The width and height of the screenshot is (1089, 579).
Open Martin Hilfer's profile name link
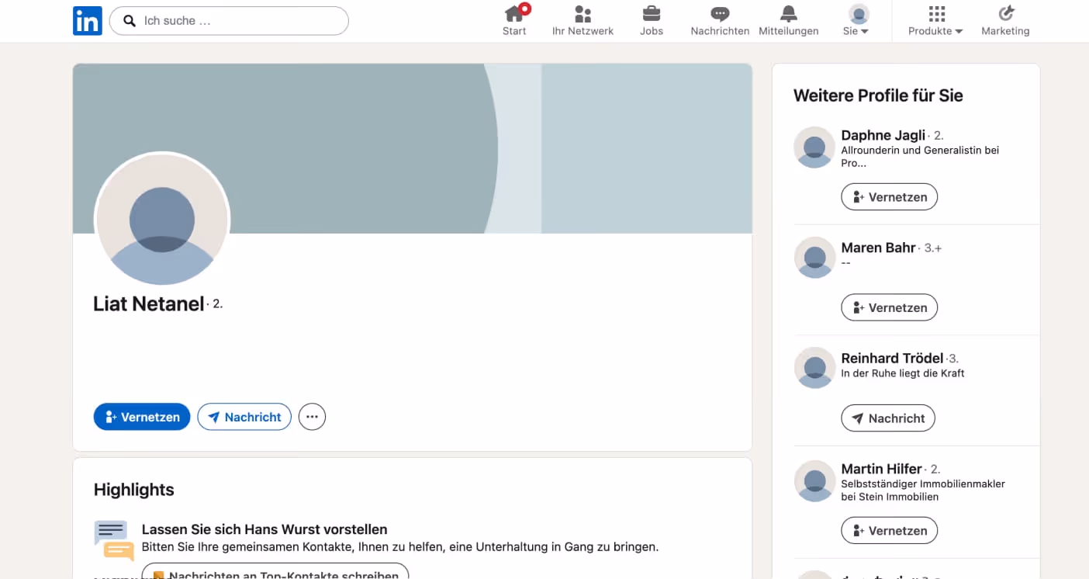pyautogui.click(x=882, y=469)
